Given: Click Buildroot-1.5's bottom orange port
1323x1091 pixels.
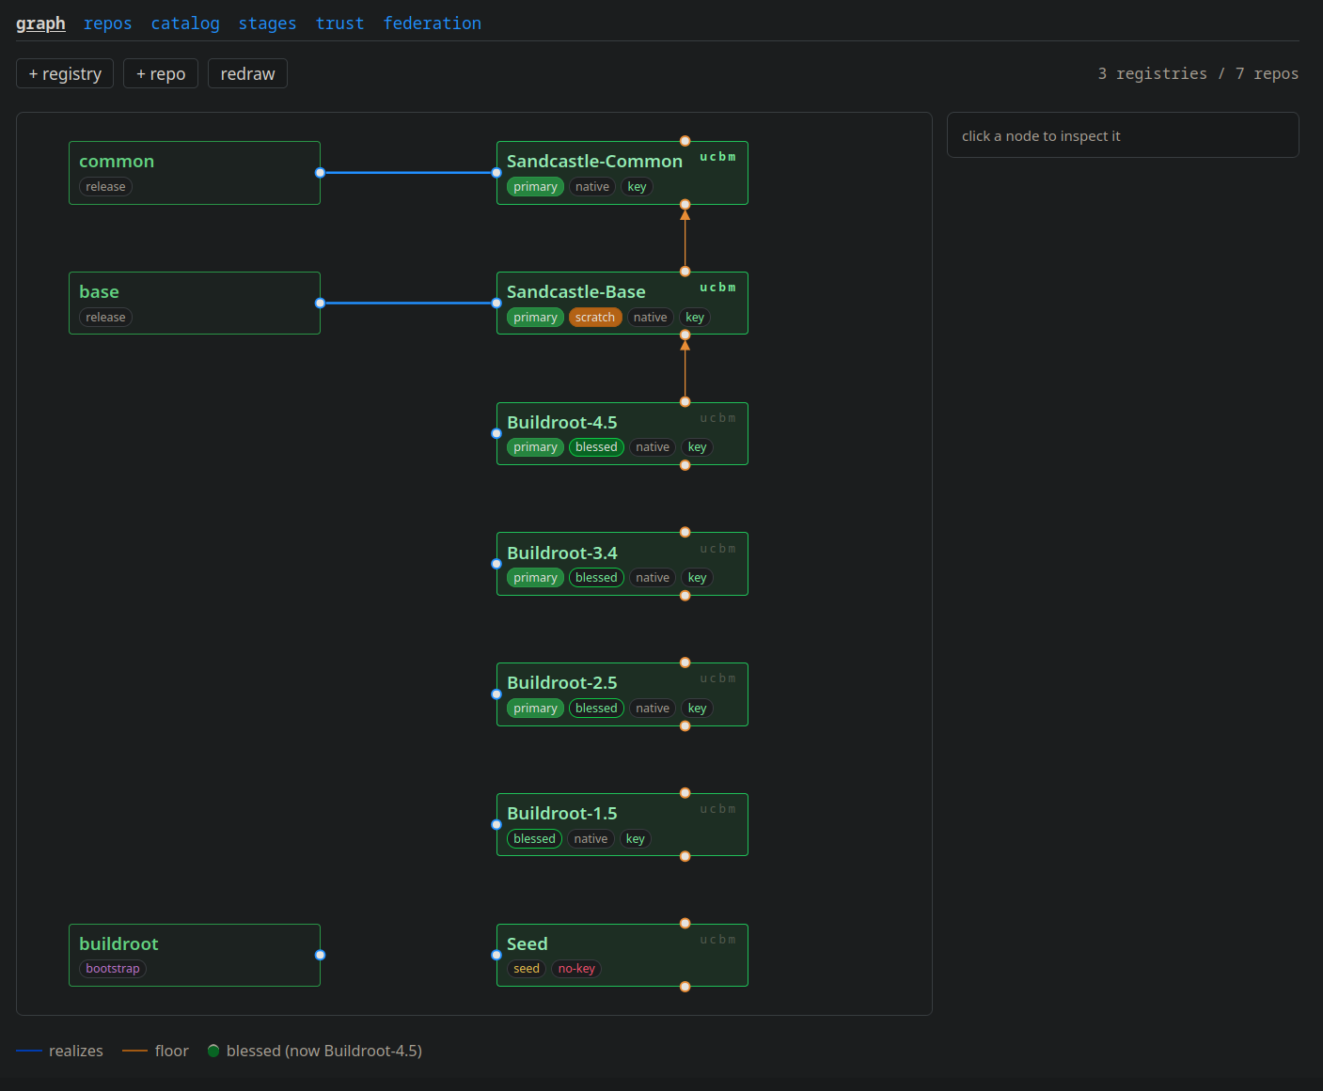Looking at the screenshot, I should tap(685, 856).
